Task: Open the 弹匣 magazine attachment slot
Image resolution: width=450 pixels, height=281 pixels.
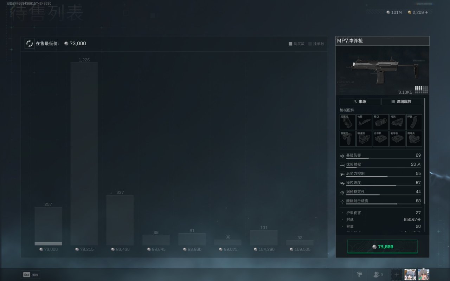Action: pos(414,122)
